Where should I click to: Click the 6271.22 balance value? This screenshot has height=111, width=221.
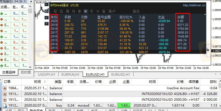point(183,25)
